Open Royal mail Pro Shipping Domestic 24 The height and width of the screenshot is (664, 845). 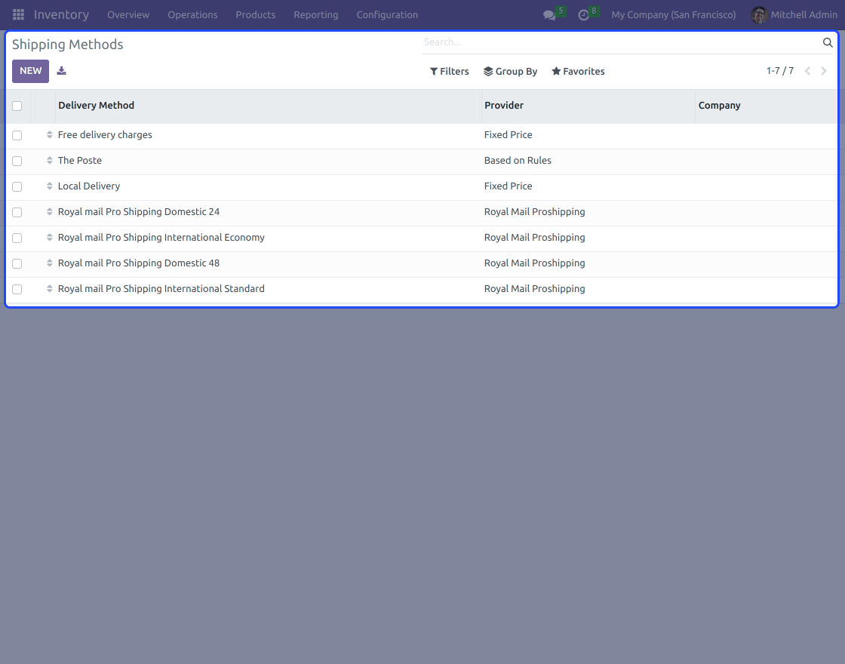point(139,212)
